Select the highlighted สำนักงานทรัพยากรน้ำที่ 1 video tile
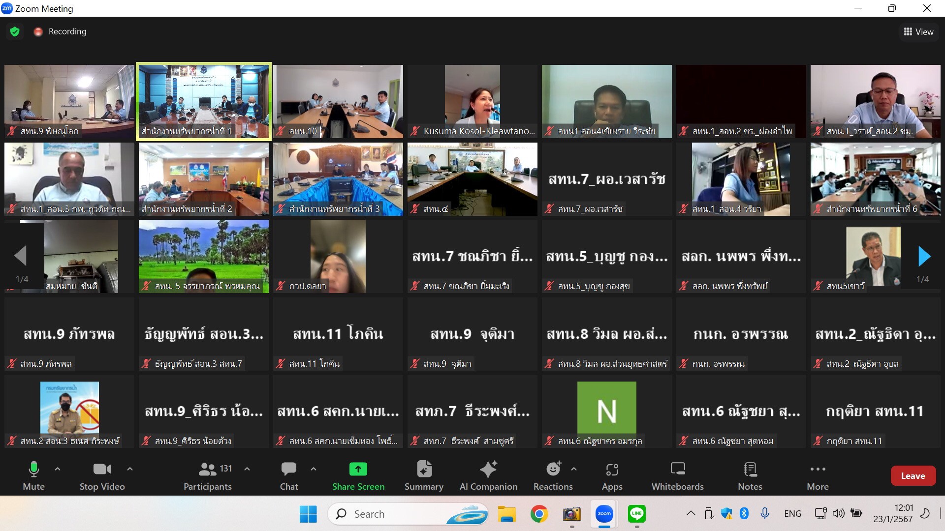The width and height of the screenshot is (945, 531). pyautogui.click(x=204, y=102)
